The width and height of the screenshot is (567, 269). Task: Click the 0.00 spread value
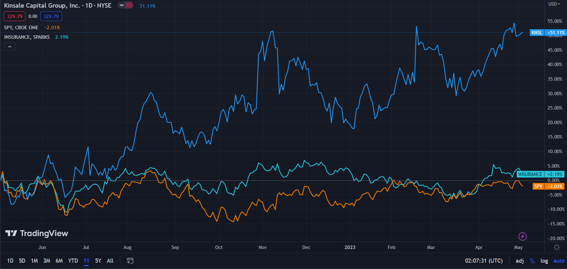click(33, 16)
